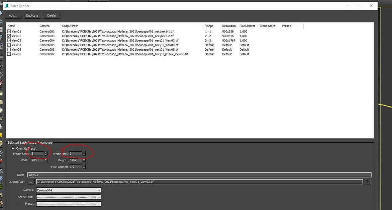Click the range cell showing 2 - 2

coord(208,36)
